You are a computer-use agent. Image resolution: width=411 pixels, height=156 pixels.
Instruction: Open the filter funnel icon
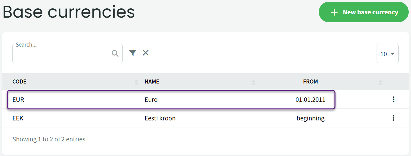point(133,53)
